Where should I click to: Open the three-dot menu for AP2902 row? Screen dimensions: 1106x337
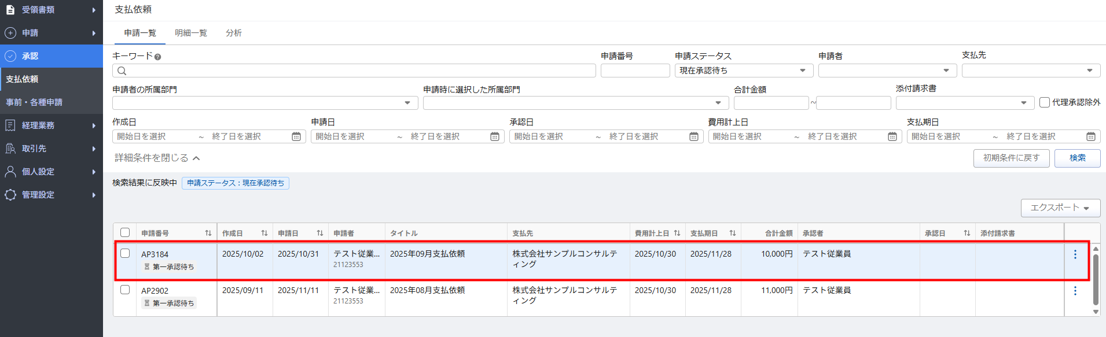[1075, 291]
